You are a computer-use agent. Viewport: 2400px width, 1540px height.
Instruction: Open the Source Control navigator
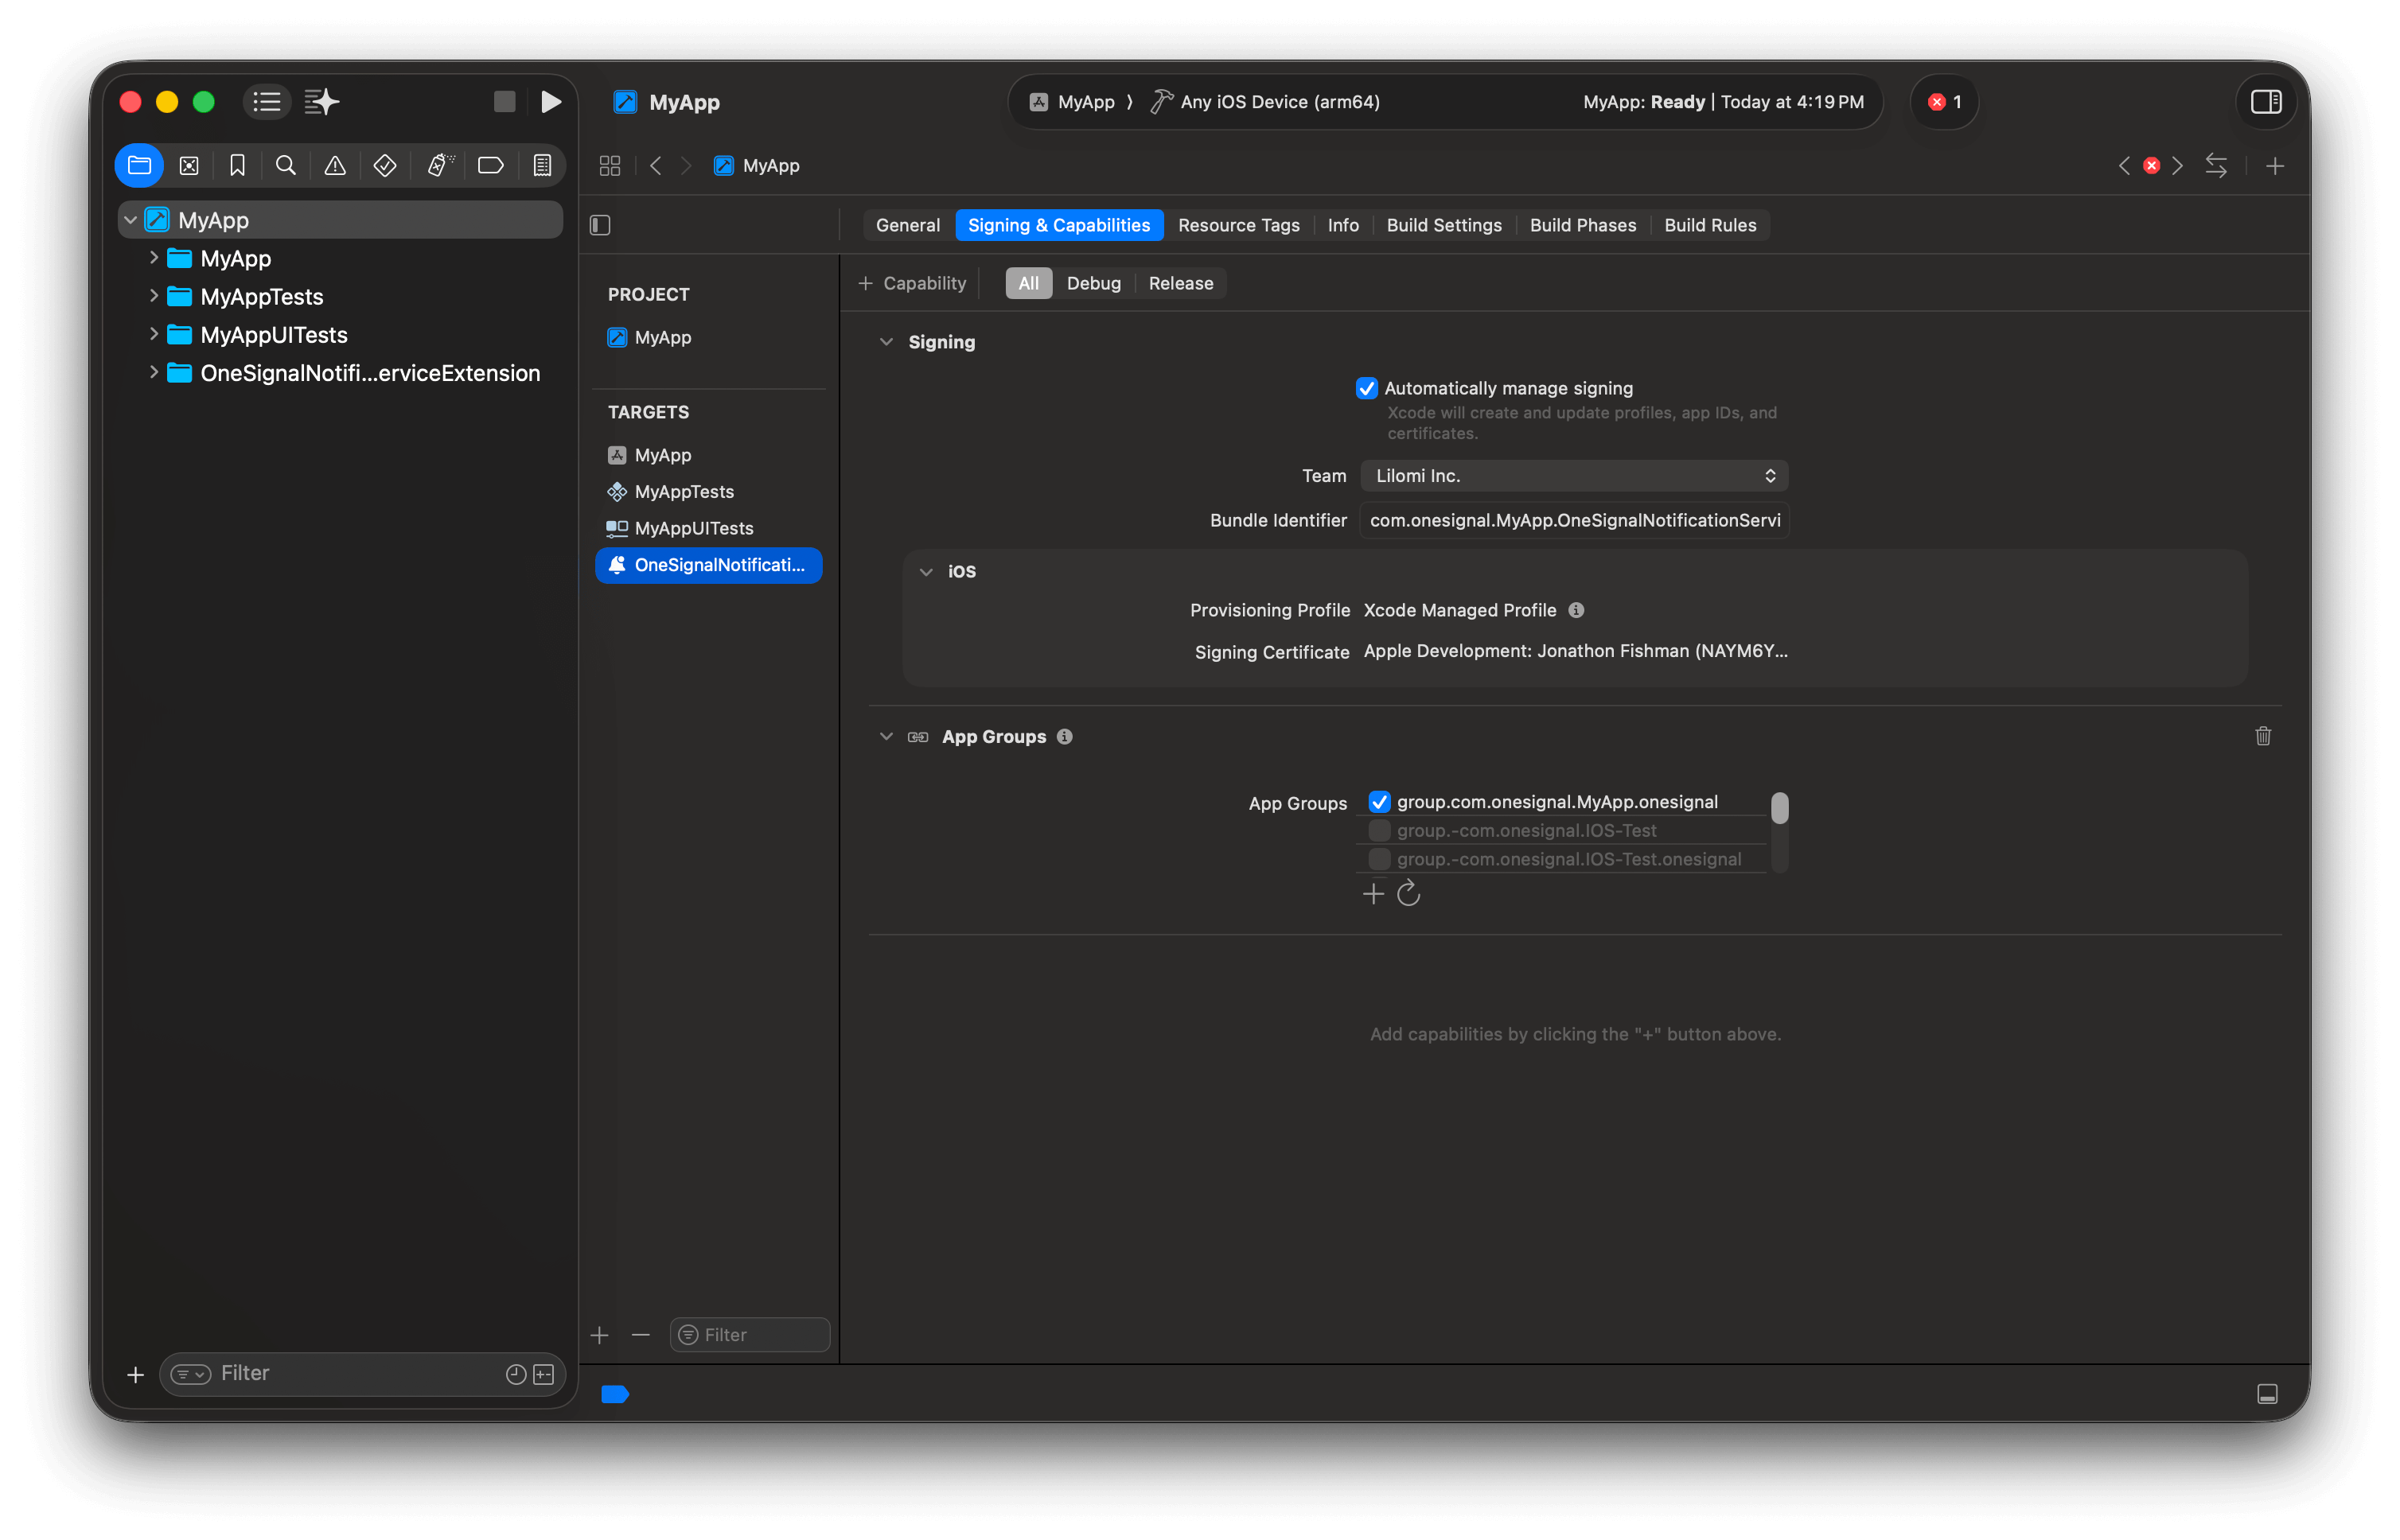point(189,165)
